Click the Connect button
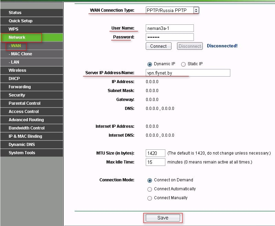This screenshot has height=226, width=275. (158, 46)
